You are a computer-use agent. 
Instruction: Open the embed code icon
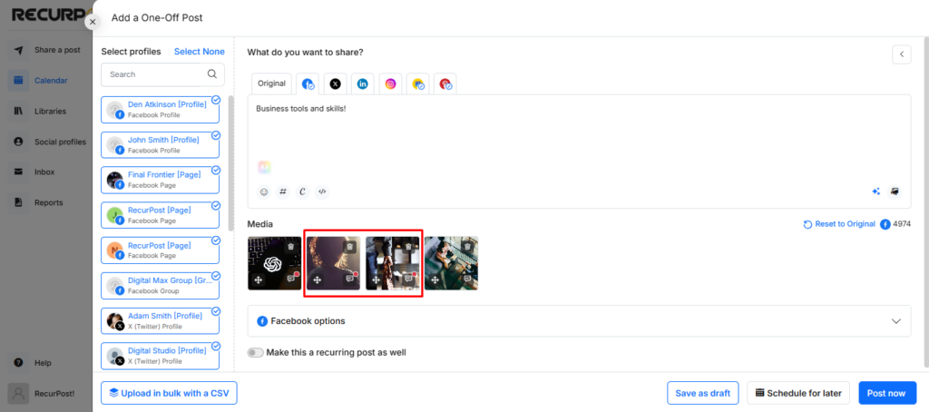click(x=322, y=191)
